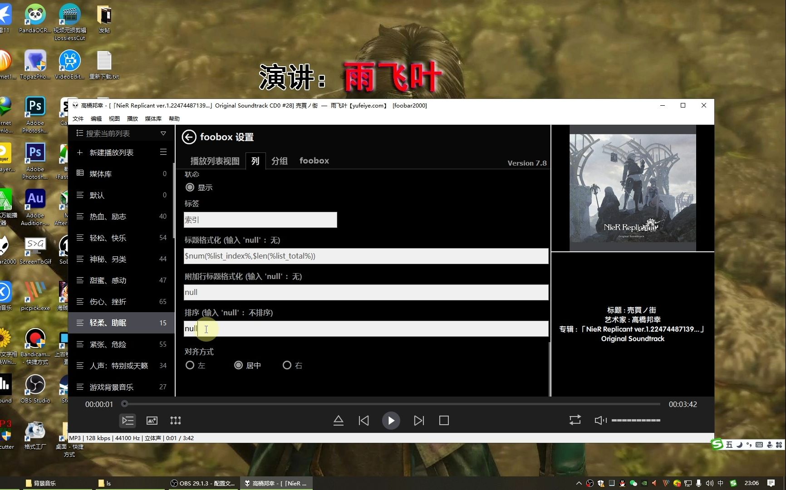Image resolution: width=786 pixels, height=490 pixels.
Task: Switch to 播放列表视图 tab
Action: (x=215, y=161)
